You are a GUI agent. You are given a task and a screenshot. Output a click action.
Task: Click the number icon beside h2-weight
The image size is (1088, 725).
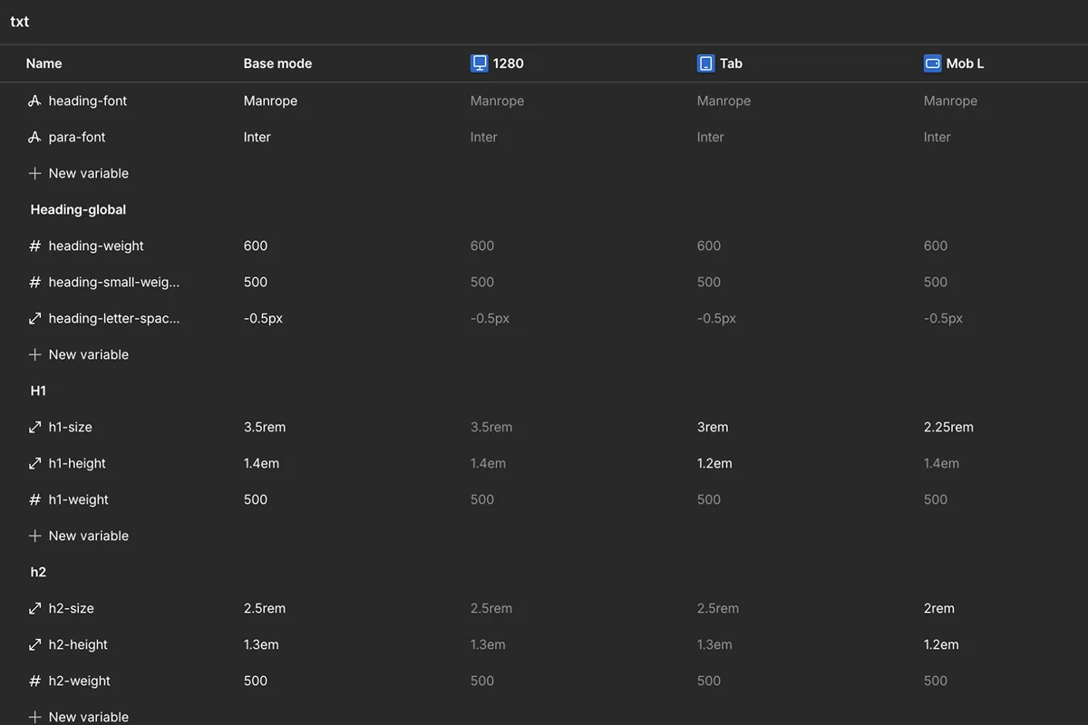tap(34, 681)
